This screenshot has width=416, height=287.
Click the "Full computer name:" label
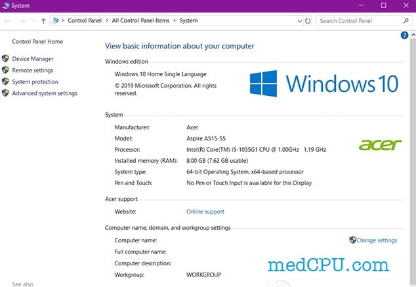coord(140,252)
